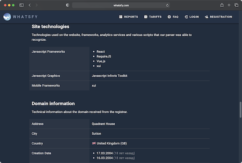Click the Domain information description text
This screenshot has height=163, width=242.
point(80,112)
